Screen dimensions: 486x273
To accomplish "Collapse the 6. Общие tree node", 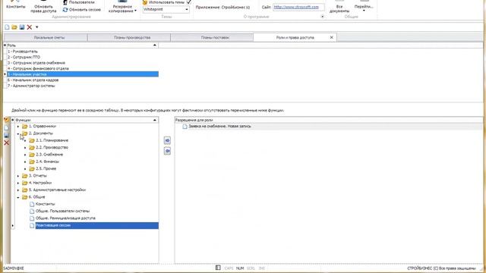I will [18, 197].
